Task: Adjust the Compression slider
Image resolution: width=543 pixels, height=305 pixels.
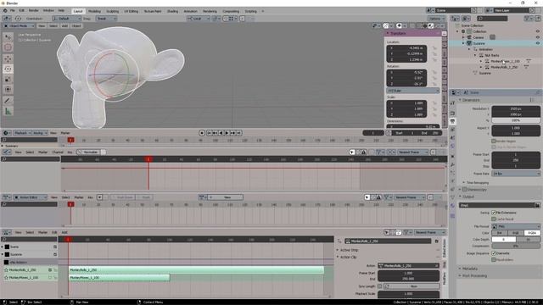Action: pyautogui.click(x=516, y=246)
